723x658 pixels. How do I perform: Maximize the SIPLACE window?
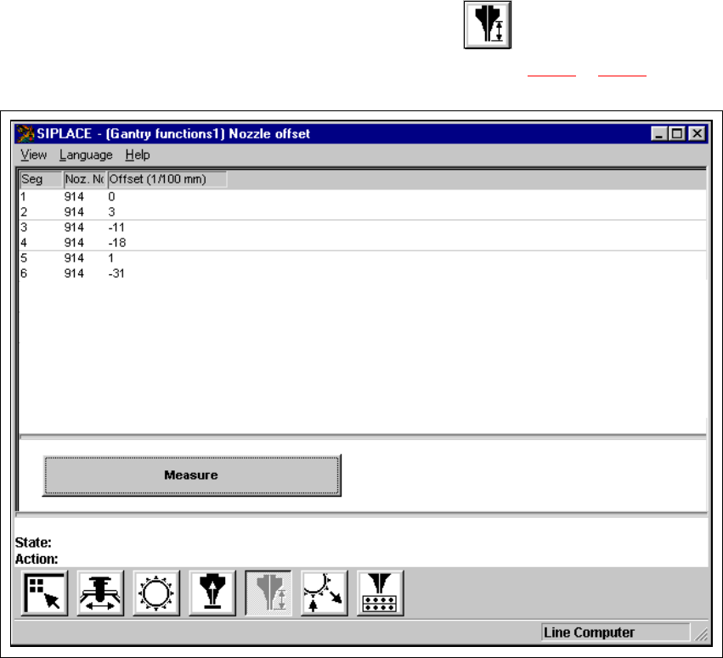coord(677,133)
